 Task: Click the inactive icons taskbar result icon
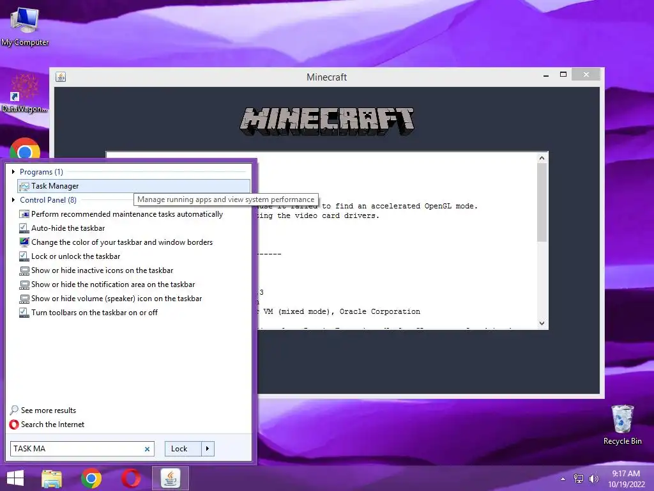tap(24, 270)
